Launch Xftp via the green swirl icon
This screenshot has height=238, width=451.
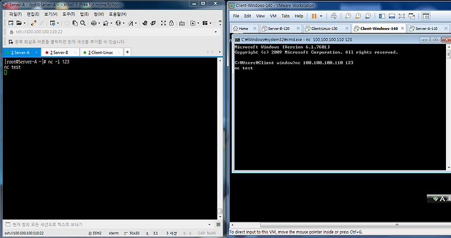[x=145, y=23]
